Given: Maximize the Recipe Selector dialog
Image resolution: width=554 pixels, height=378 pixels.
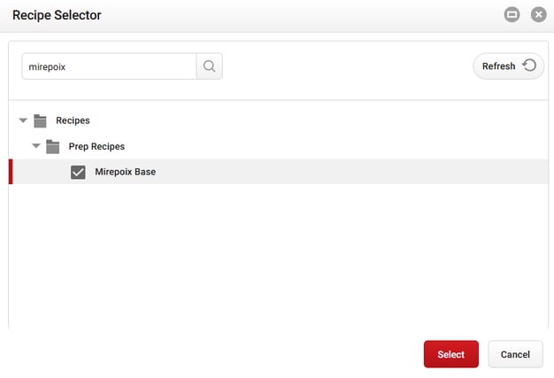Looking at the screenshot, I should pyautogui.click(x=512, y=15).
